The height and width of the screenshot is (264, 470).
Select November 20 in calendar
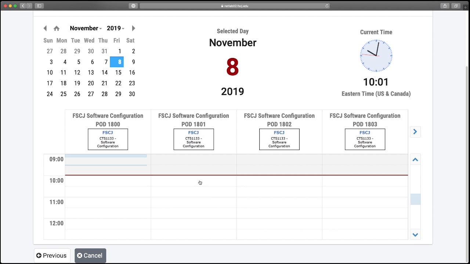point(91,83)
